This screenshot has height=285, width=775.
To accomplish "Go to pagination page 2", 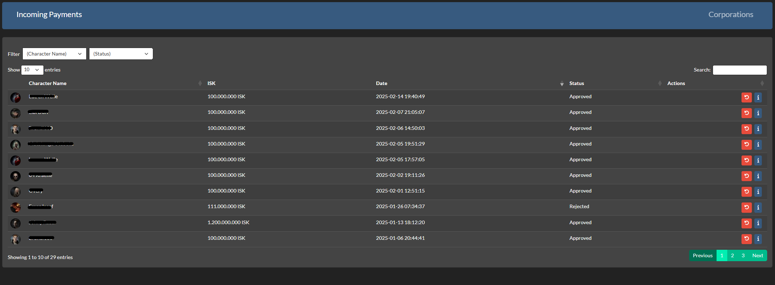I will pyautogui.click(x=733, y=255).
